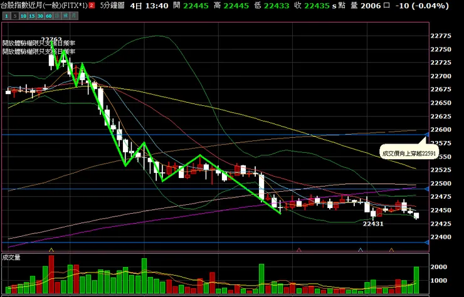Viewport: 464px width, 297px height.
Task: Click the header open price 22445 after 開
Action: pos(196,6)
